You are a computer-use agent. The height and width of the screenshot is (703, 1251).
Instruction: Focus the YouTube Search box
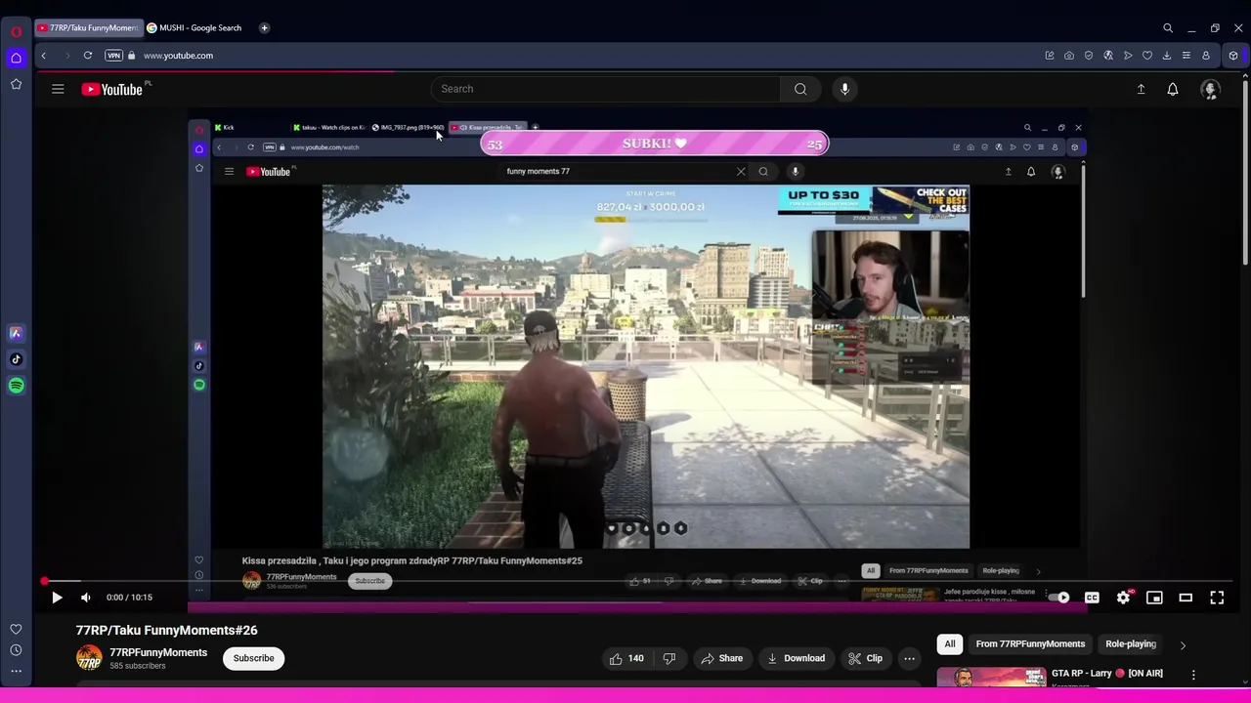pos(605,89)
